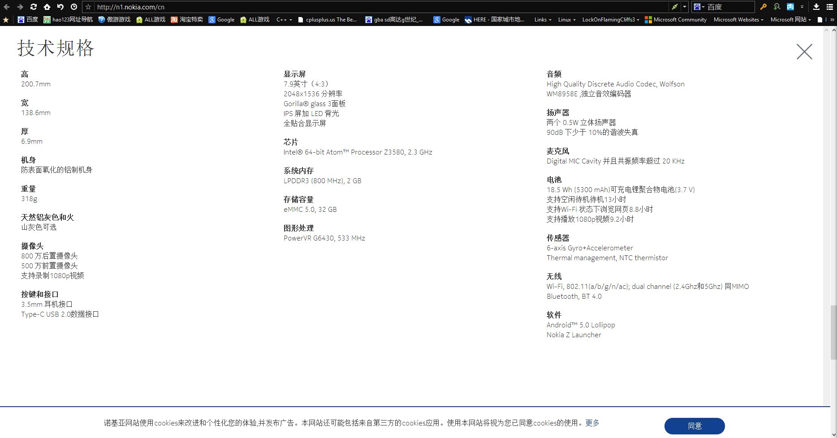Refresh the current page

33,7
